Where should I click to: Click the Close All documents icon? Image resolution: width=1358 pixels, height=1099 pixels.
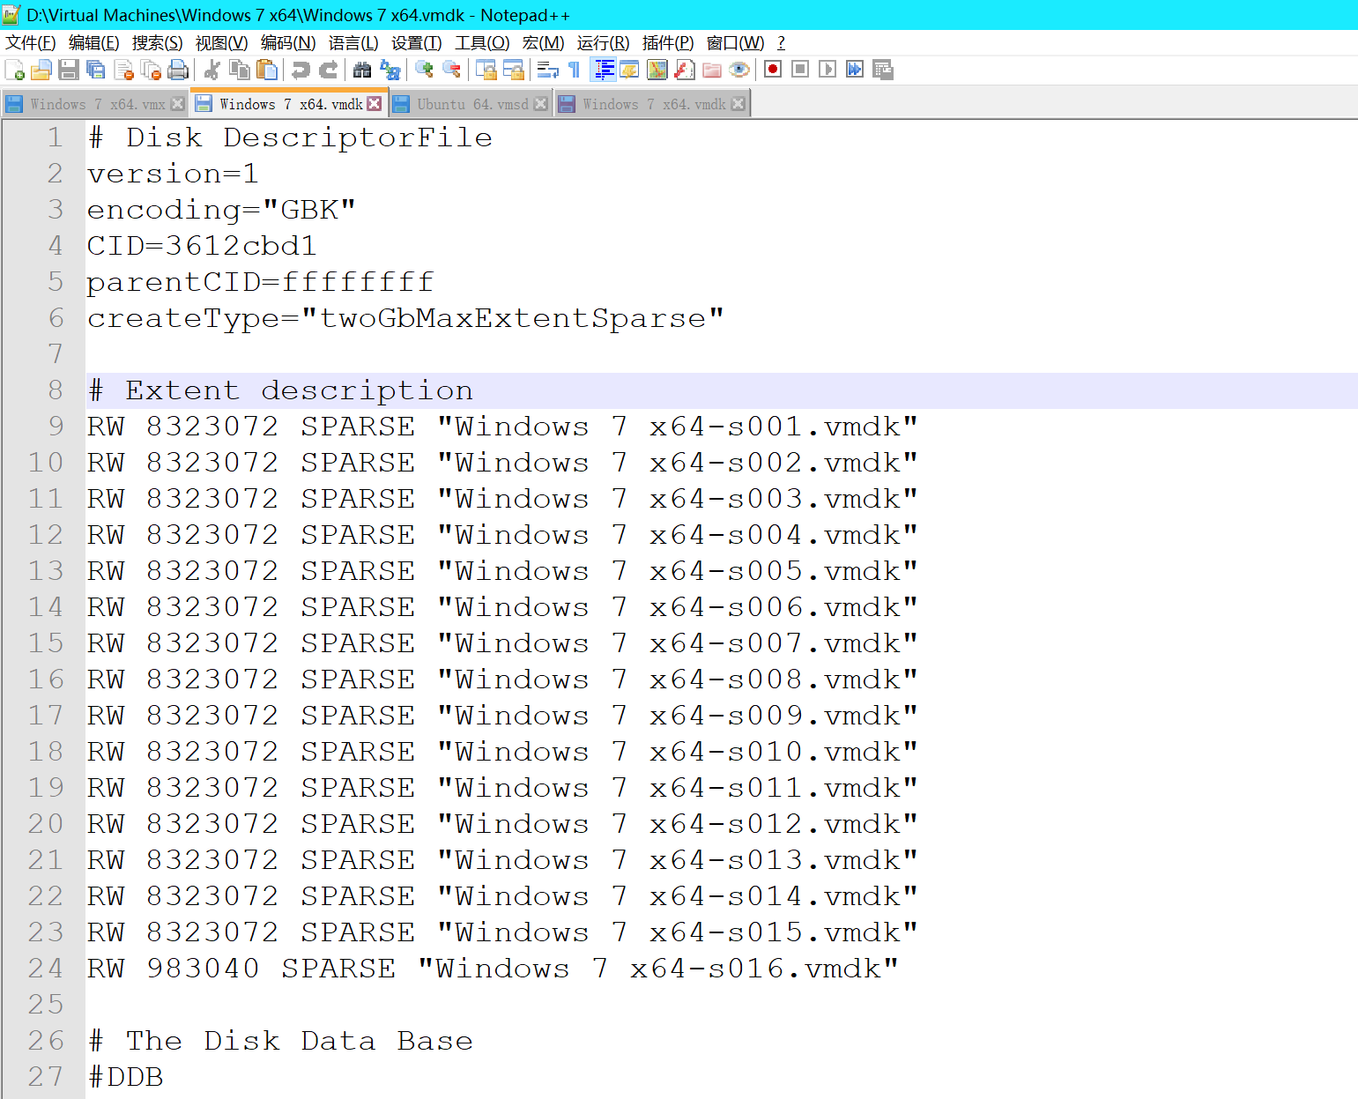click(151, 70)
